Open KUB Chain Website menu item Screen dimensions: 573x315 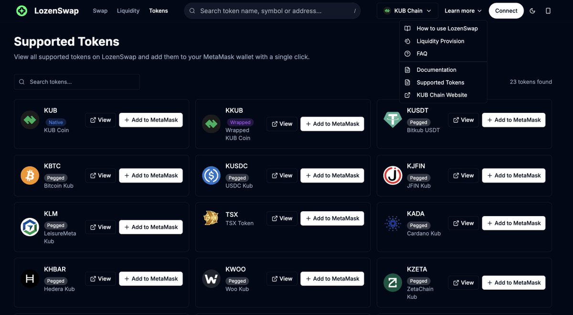point(443,95)
